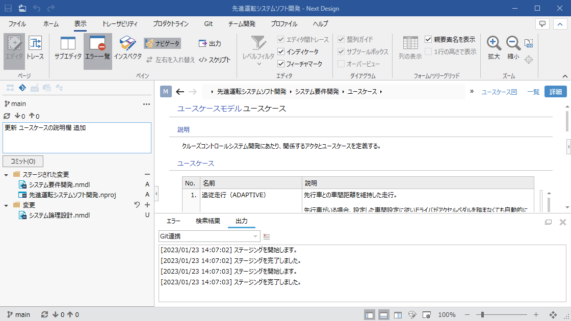Click the undo arrow in the title bar

coord(37,8)
